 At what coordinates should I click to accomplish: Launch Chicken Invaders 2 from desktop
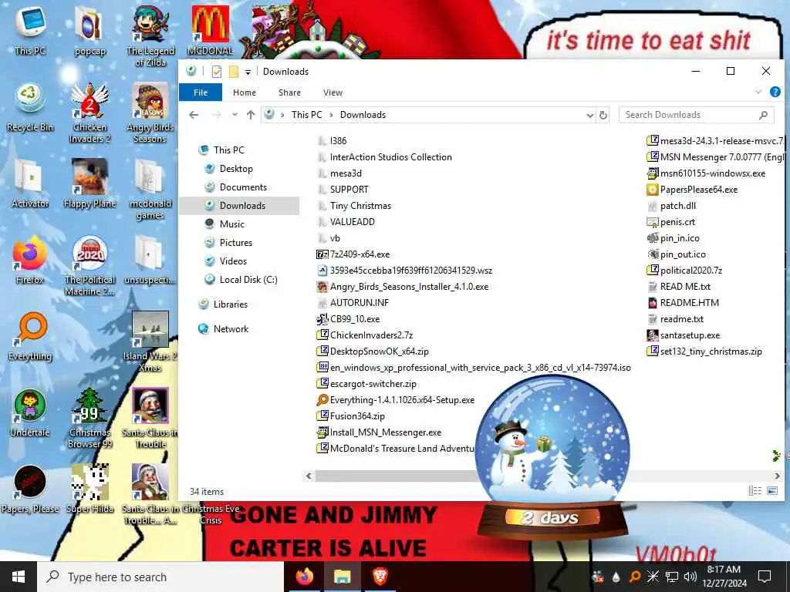click(89, 113)
